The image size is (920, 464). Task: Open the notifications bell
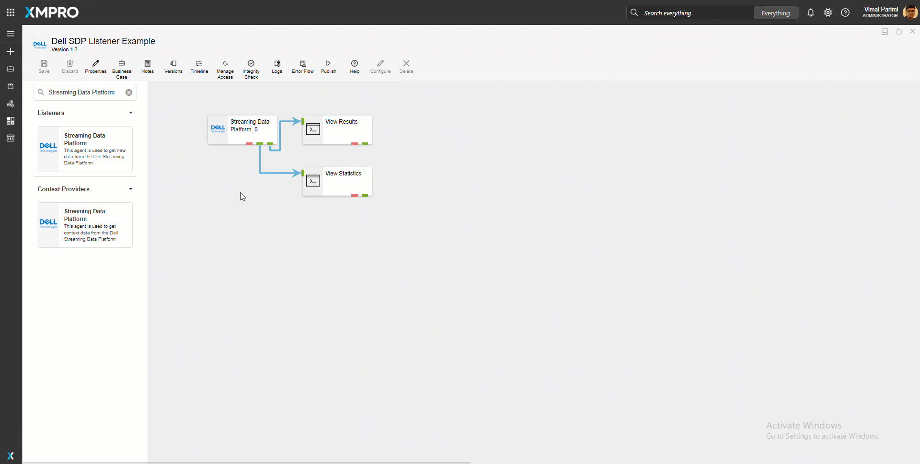[x=810, y=13]
